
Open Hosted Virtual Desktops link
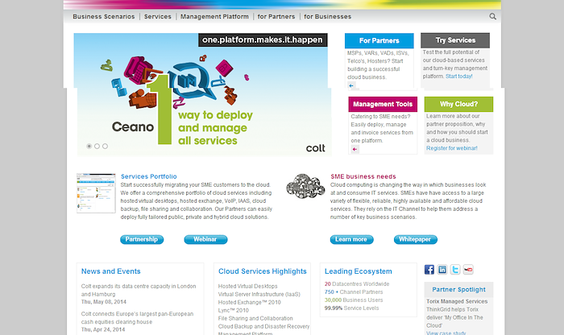coord(248,286)
